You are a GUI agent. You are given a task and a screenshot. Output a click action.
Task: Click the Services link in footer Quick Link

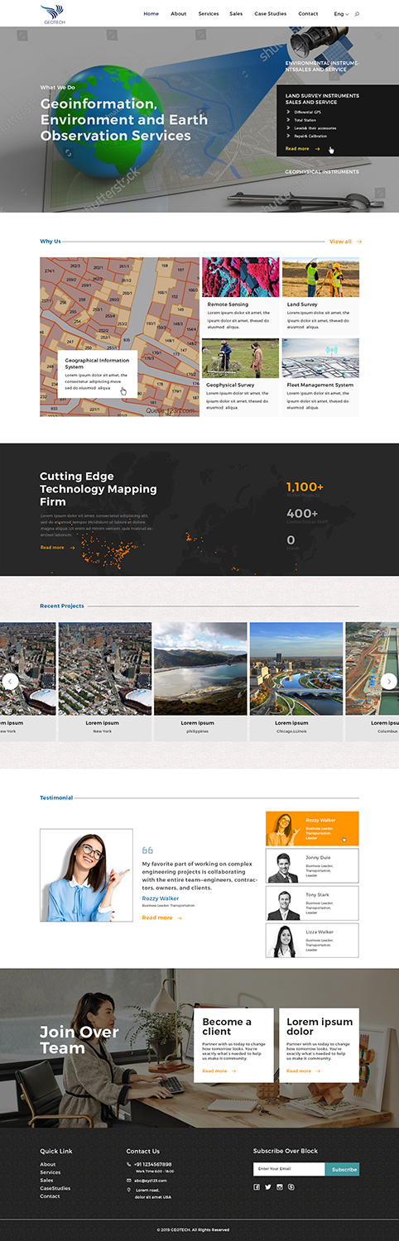pyautogui.click(x=50, y=1172)
